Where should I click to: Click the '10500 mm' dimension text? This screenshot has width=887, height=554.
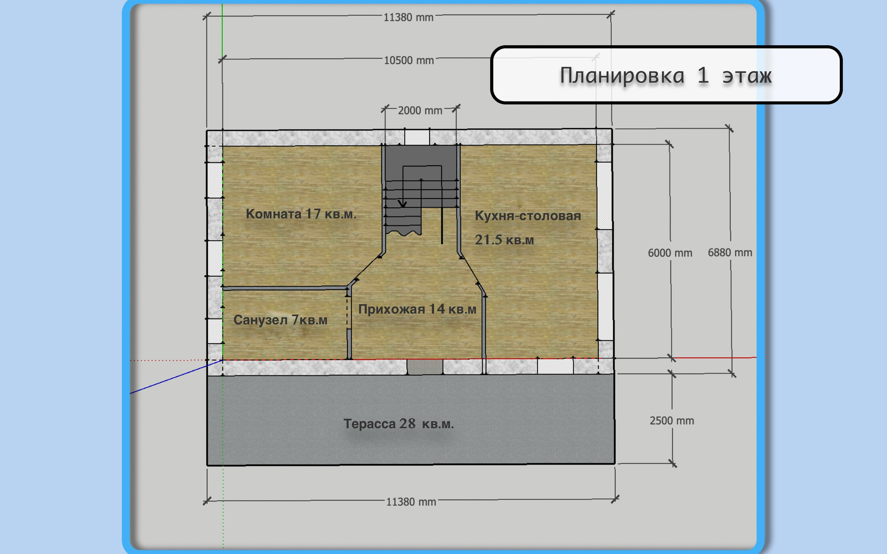(409, 60)
